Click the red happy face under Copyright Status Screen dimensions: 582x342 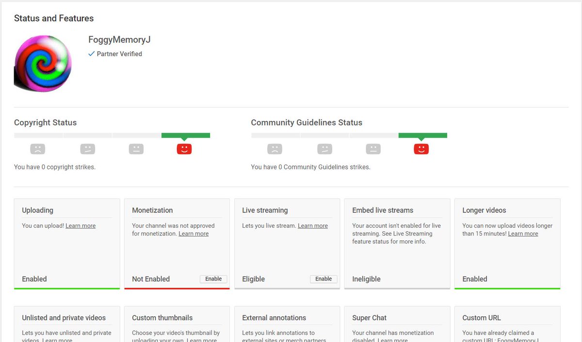(x=184, y=149)
